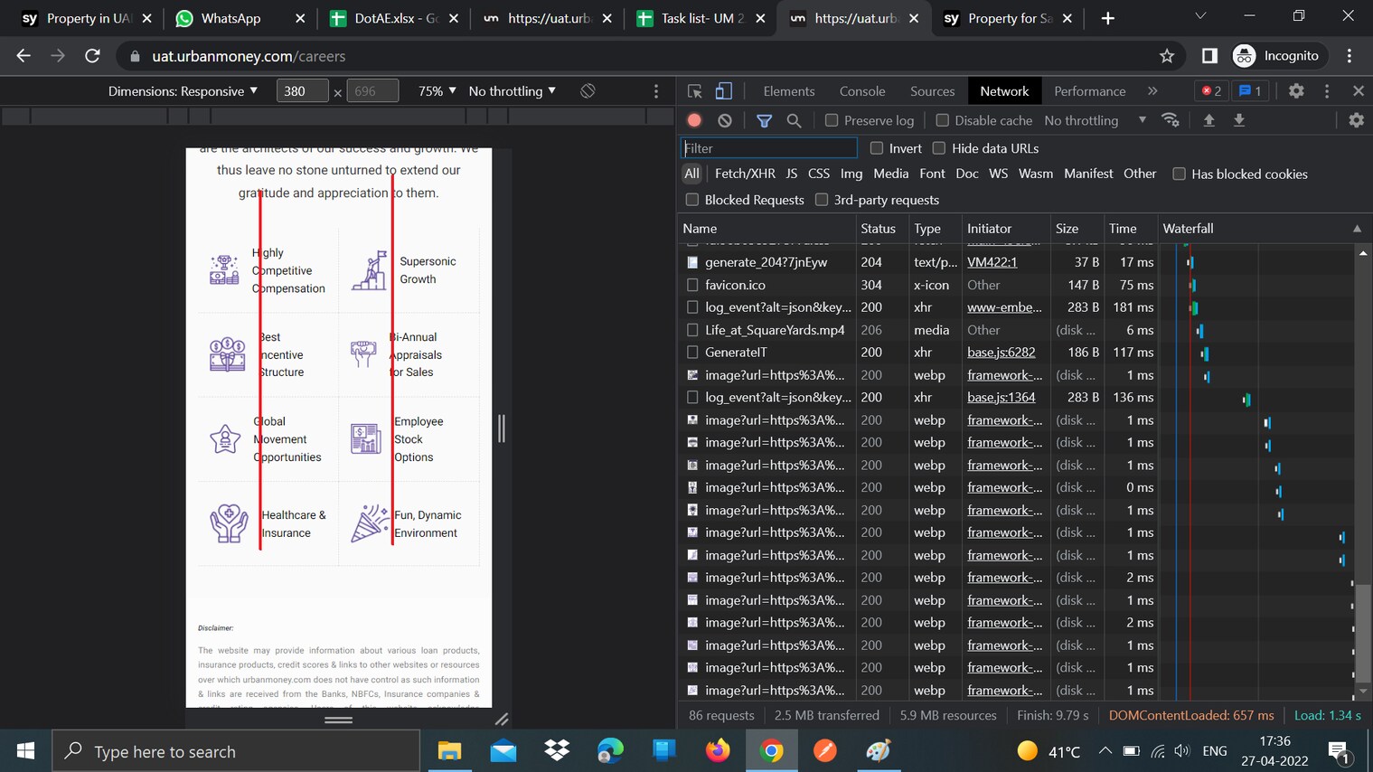
Task: Click the red record network log button
Action: [694, 120]
